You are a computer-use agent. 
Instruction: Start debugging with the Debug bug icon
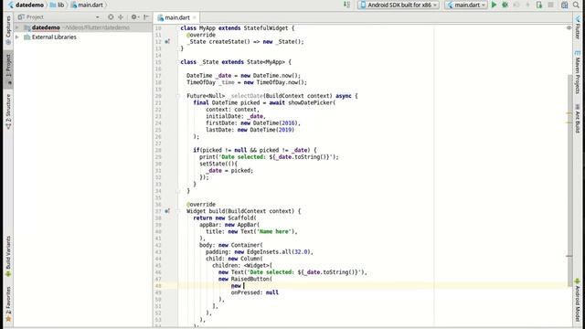coord(505,5)
